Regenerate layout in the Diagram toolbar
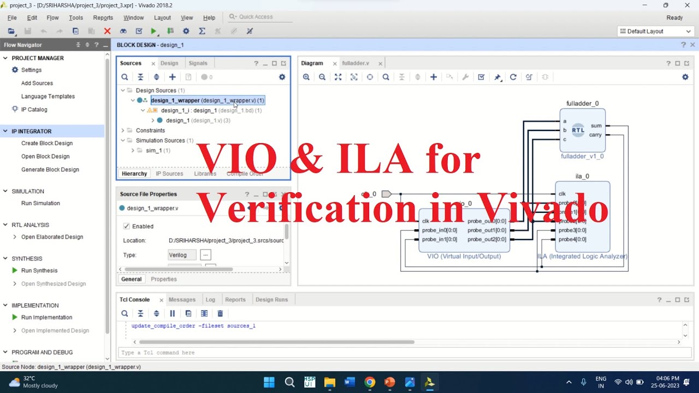Screen dimensions: 699x393 pyautogui.click(x=513, y=77)
